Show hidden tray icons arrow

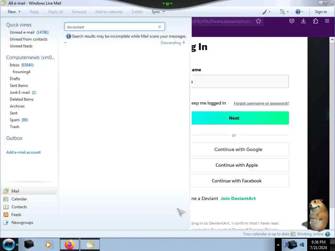[278, 245]
